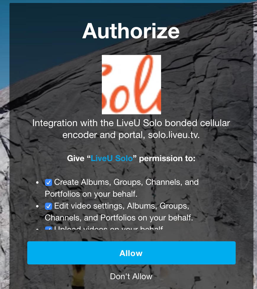
Task: Uncheck the Edit video settings checkbox
Action: point(48,206)
